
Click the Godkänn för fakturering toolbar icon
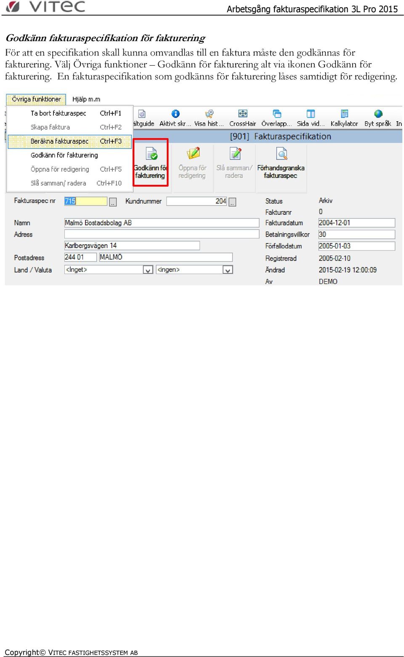(151, 163)
